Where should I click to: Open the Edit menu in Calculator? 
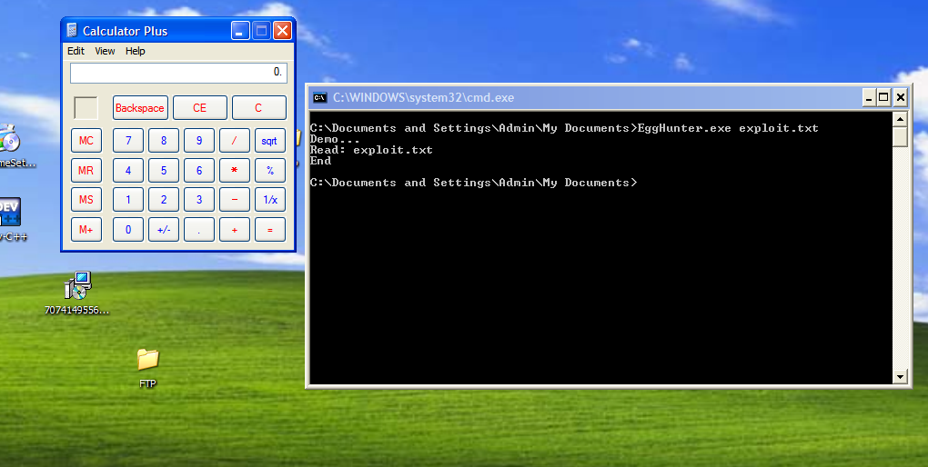[76, 51]
